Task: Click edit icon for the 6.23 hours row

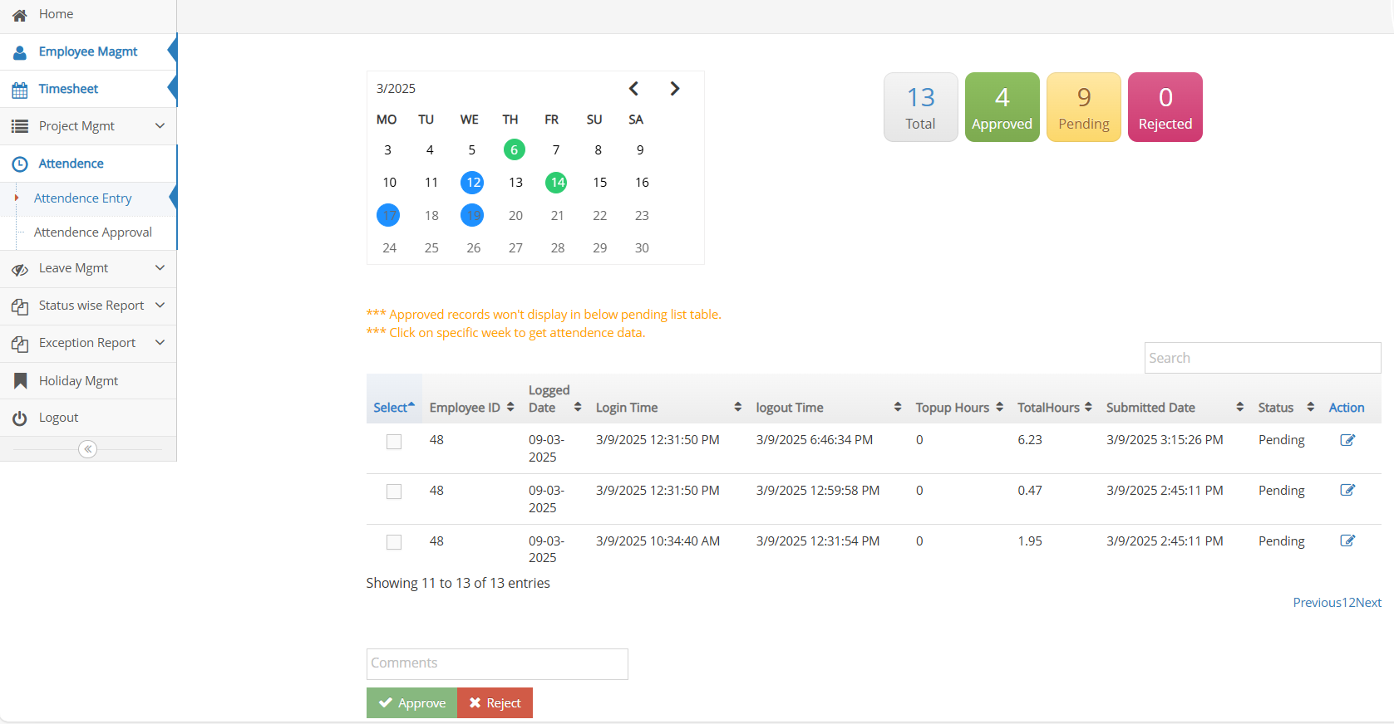Action: pyautogui.click(x=1347, y=440)
